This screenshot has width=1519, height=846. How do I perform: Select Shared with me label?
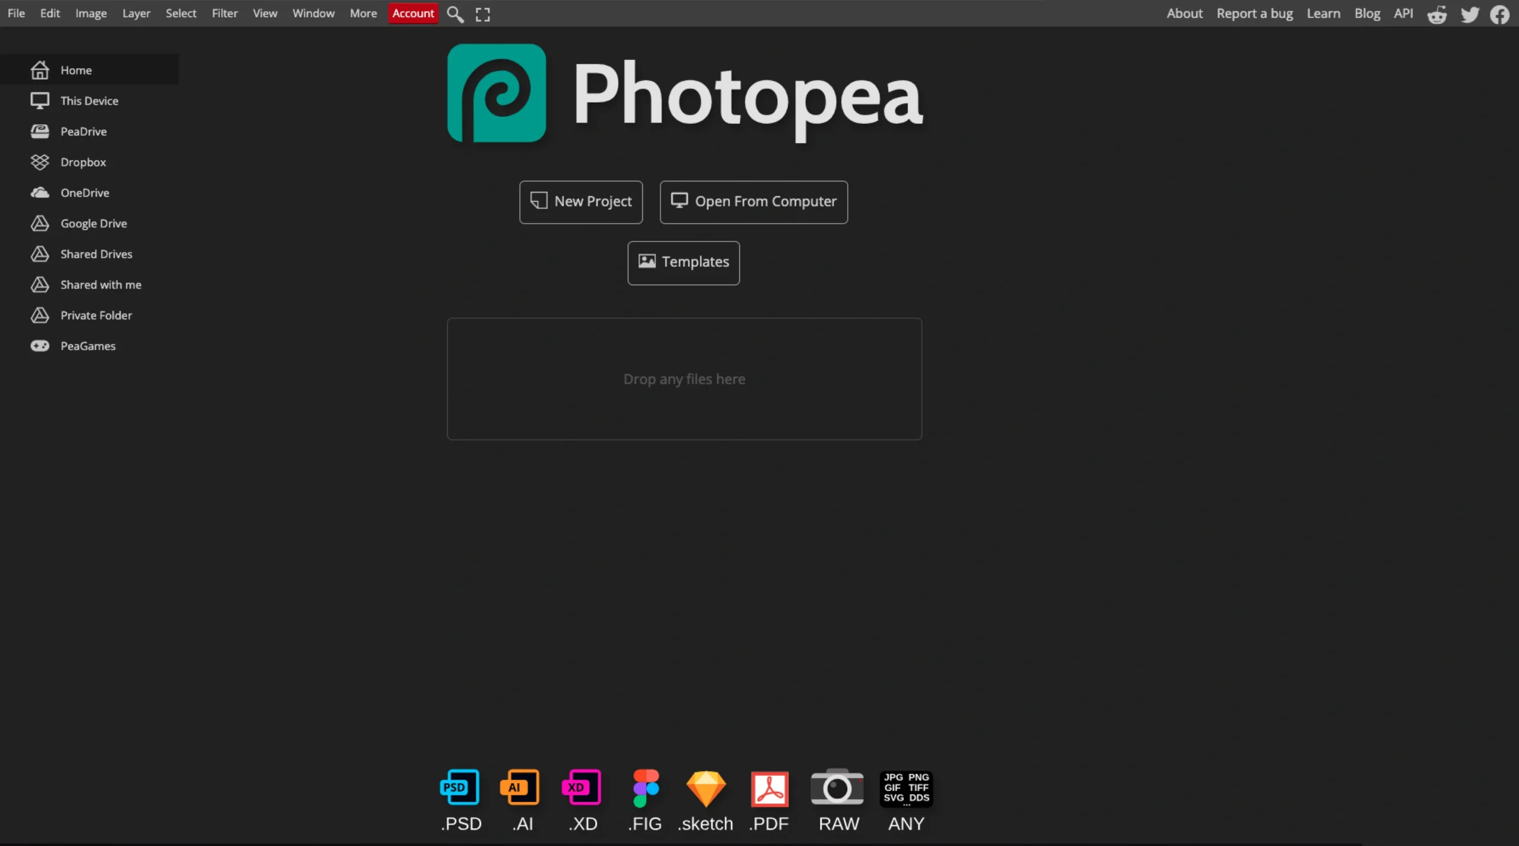point(101,285)
